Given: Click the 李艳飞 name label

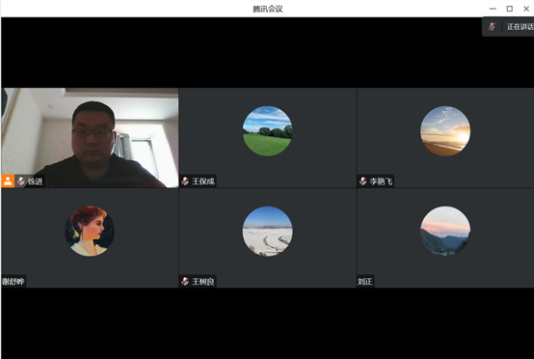Looking at the screenshot, I should click(x=381, y=181).
